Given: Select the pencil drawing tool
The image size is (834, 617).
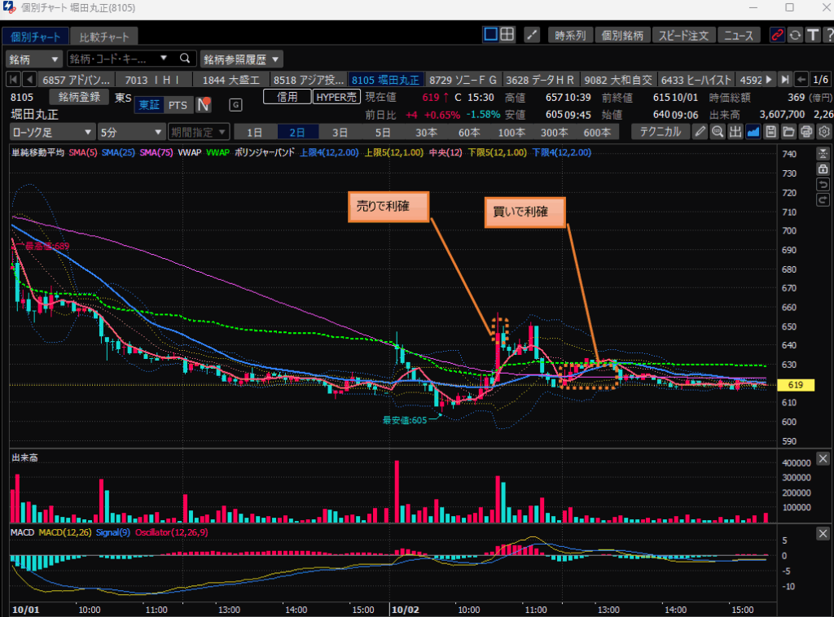Looking at the screenshot, I should pyautogui.click(x=700, y=132).
